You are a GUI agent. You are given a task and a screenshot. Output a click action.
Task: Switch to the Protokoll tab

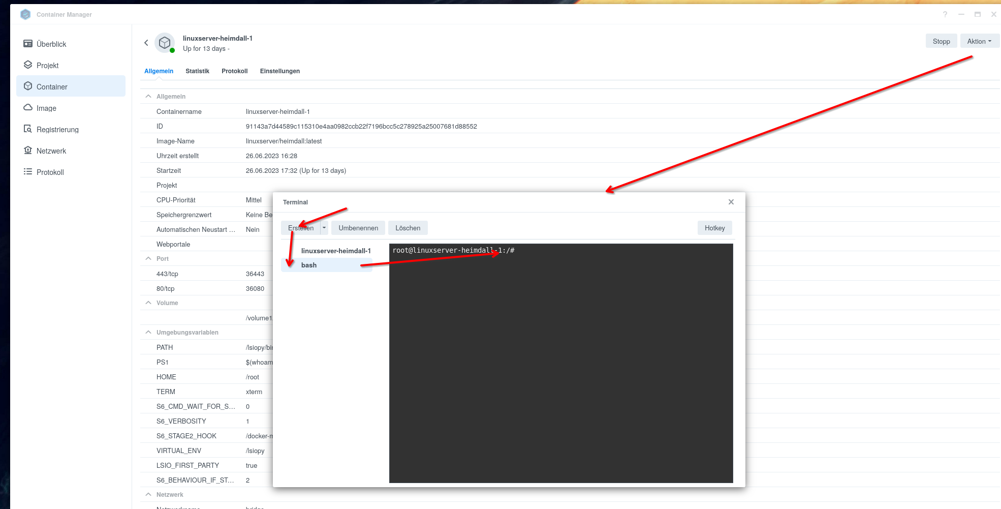(234, 71)
